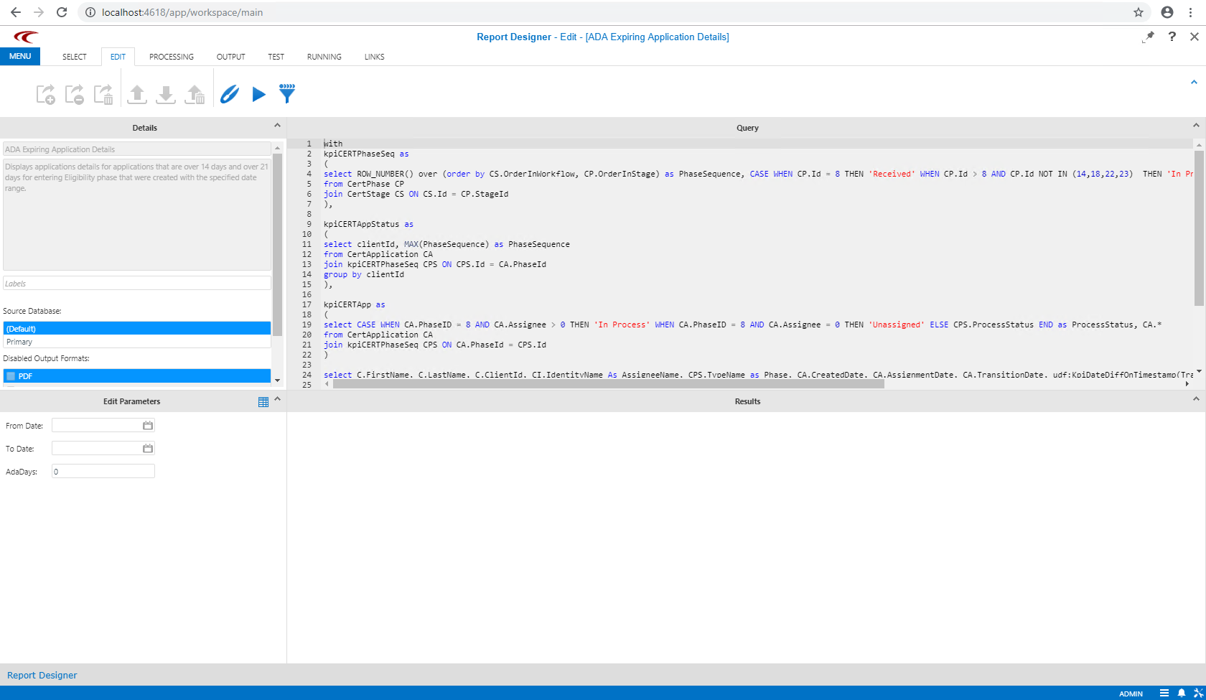Toggle the PDF disabled output format checkbox
This screenshot has width=1206, height=700.
(11, 375)
